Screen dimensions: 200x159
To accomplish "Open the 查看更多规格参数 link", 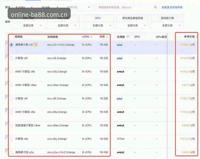I will pos(172,7).
